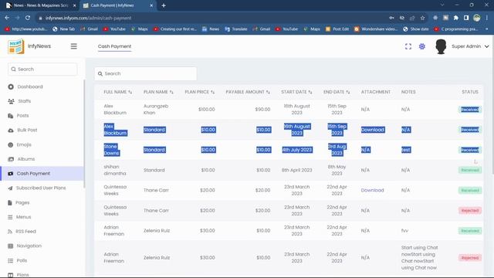
Task: Open a new browser tab
Action: 164,5
